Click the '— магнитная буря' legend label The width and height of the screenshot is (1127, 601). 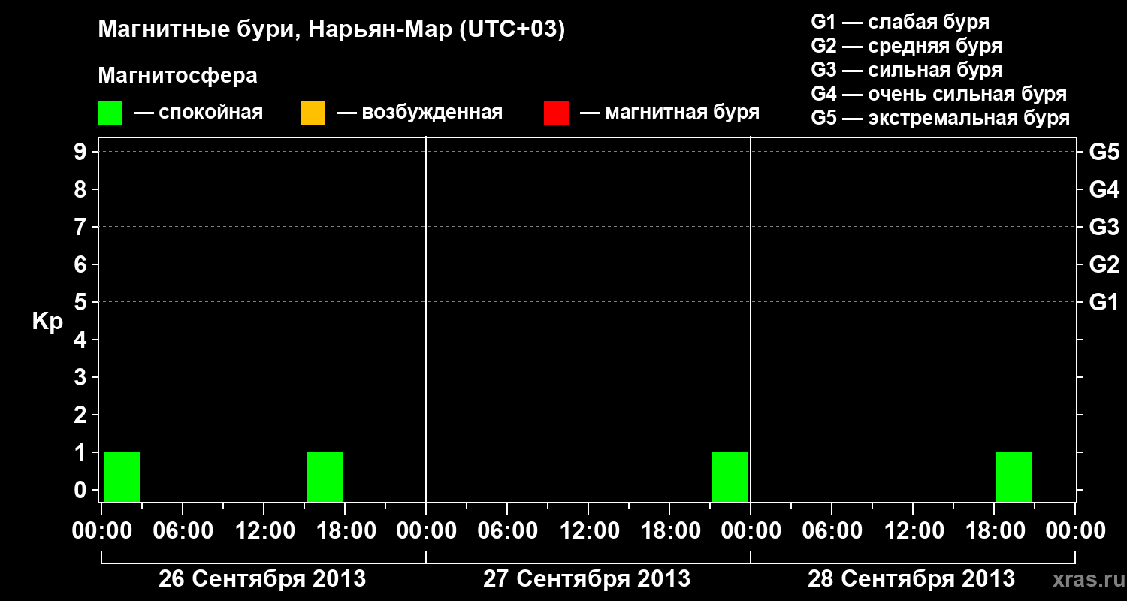click(x=670, y=113)
